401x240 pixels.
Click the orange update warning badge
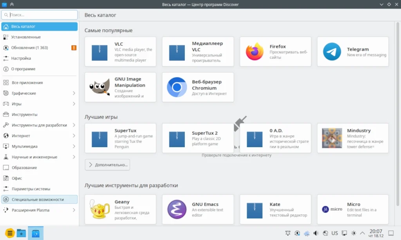(74, 48)
